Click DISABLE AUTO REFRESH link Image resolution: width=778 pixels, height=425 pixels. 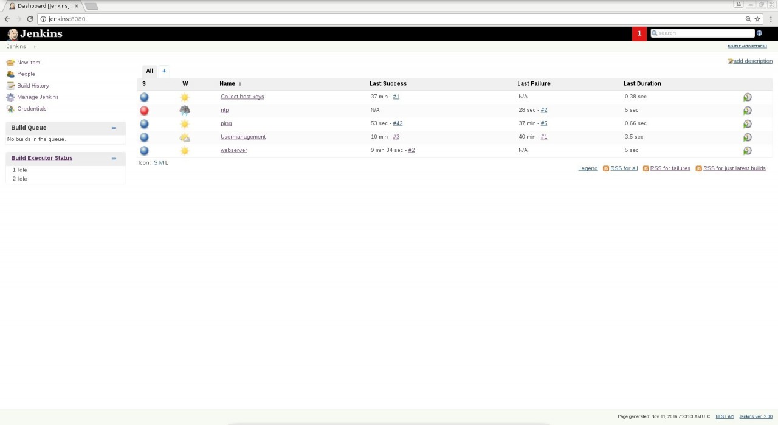point(747,47)
